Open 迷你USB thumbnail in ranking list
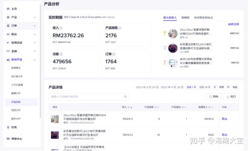 tap(173, 63)
